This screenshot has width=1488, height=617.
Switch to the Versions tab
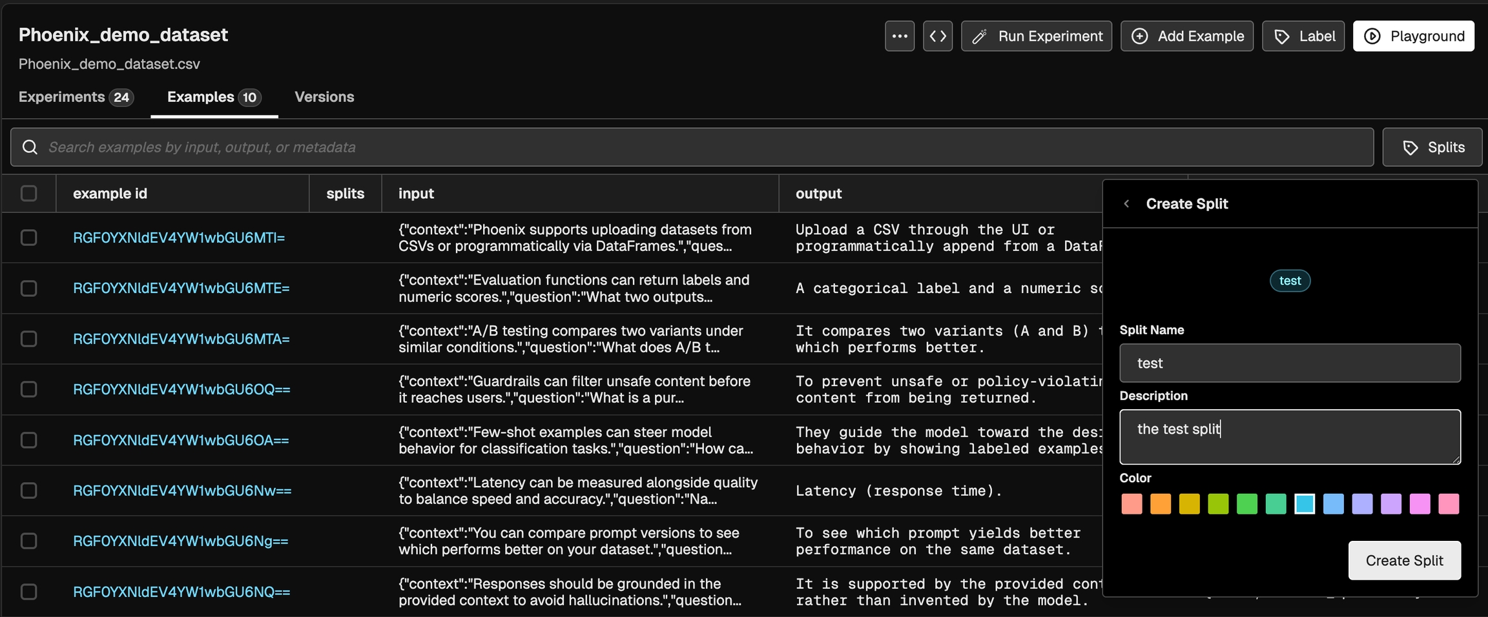[x=324, y=97]
